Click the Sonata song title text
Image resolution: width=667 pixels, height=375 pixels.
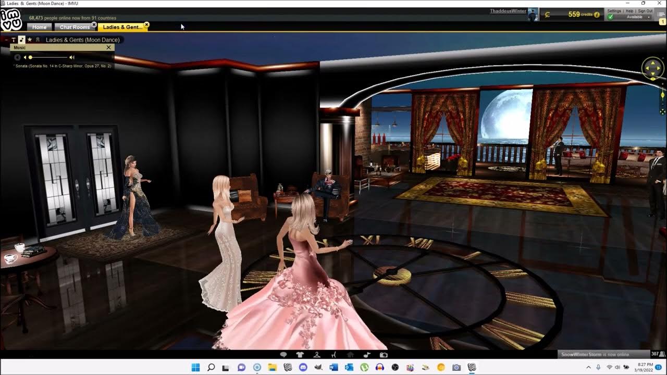pyautogui.click(x=63, y=66)
